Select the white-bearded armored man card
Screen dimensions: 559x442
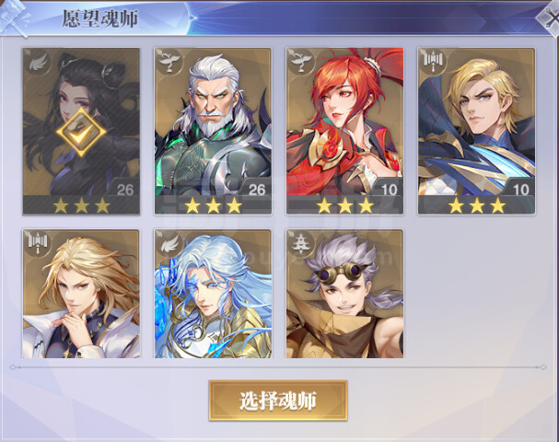point(213,131)
